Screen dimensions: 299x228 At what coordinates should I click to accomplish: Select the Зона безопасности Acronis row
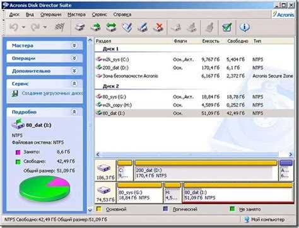[x=194, y=76]
